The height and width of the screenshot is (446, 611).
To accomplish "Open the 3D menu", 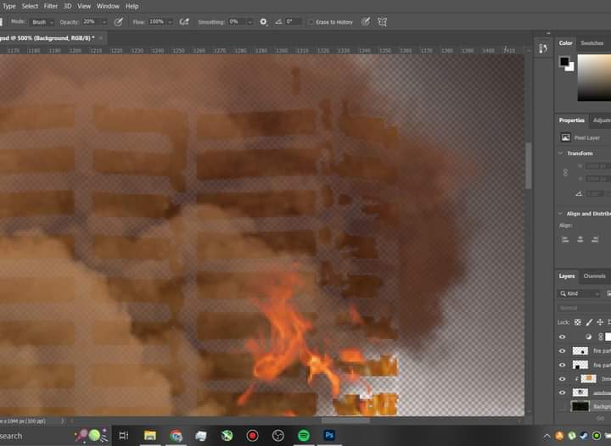I will click(67, 6).
